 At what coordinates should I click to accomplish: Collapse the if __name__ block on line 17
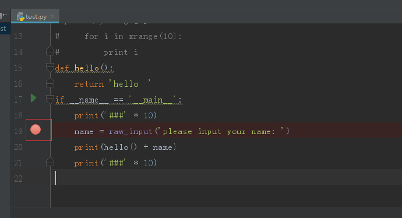[x=50, y=99]
